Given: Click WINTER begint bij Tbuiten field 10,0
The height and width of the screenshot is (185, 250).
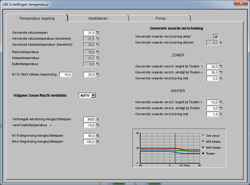Looking at the screenshot, I should [212, 102].
